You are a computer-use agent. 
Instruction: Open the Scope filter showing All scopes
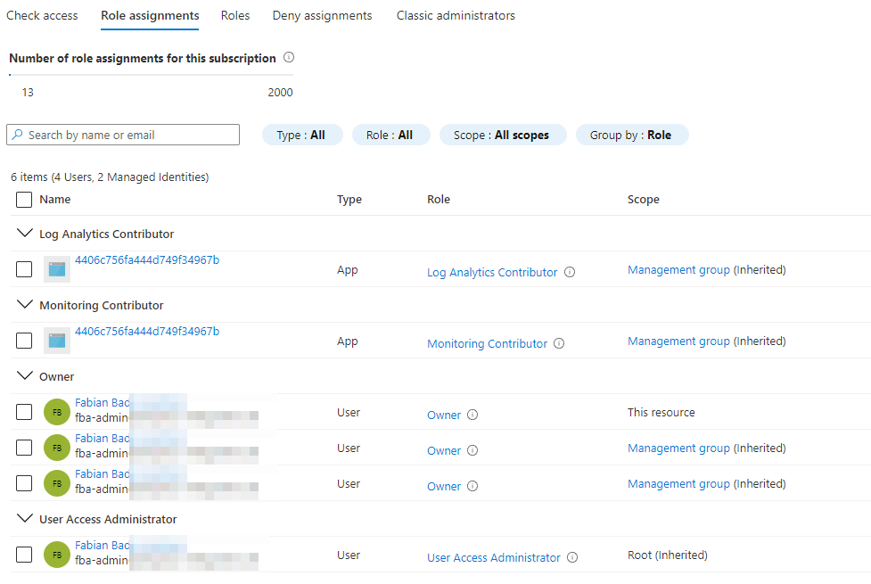pyautogui.click(x=503, y=134)
